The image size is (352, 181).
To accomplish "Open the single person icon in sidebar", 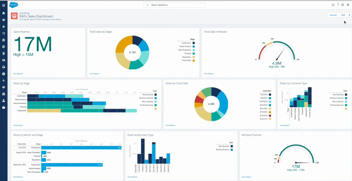I will click(4, 101).
